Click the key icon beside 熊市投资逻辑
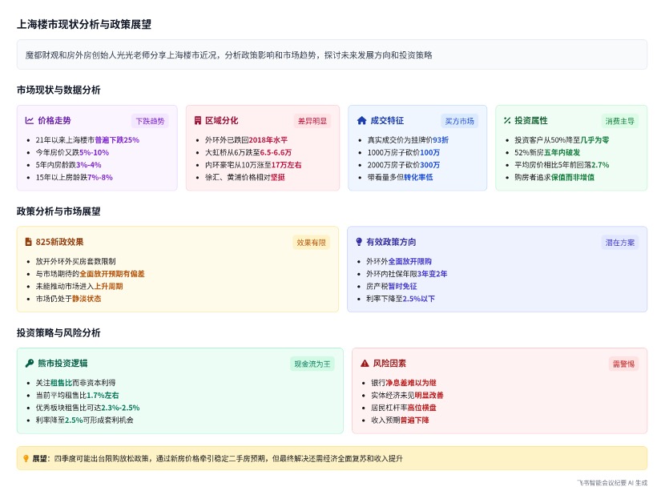This screenshot has width=665, height=495. point(30,363)
